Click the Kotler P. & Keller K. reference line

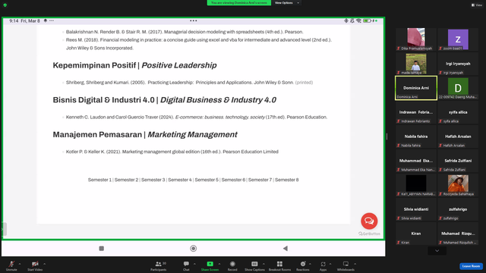pos(172,152)
